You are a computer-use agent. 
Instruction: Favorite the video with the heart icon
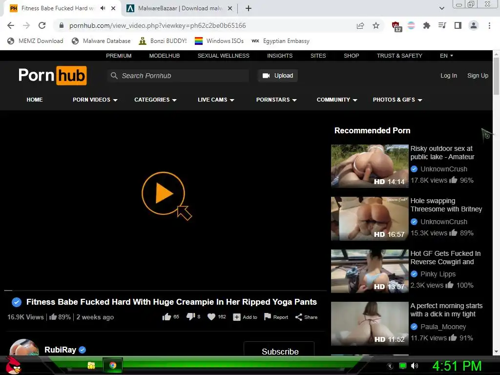[211, 316]
